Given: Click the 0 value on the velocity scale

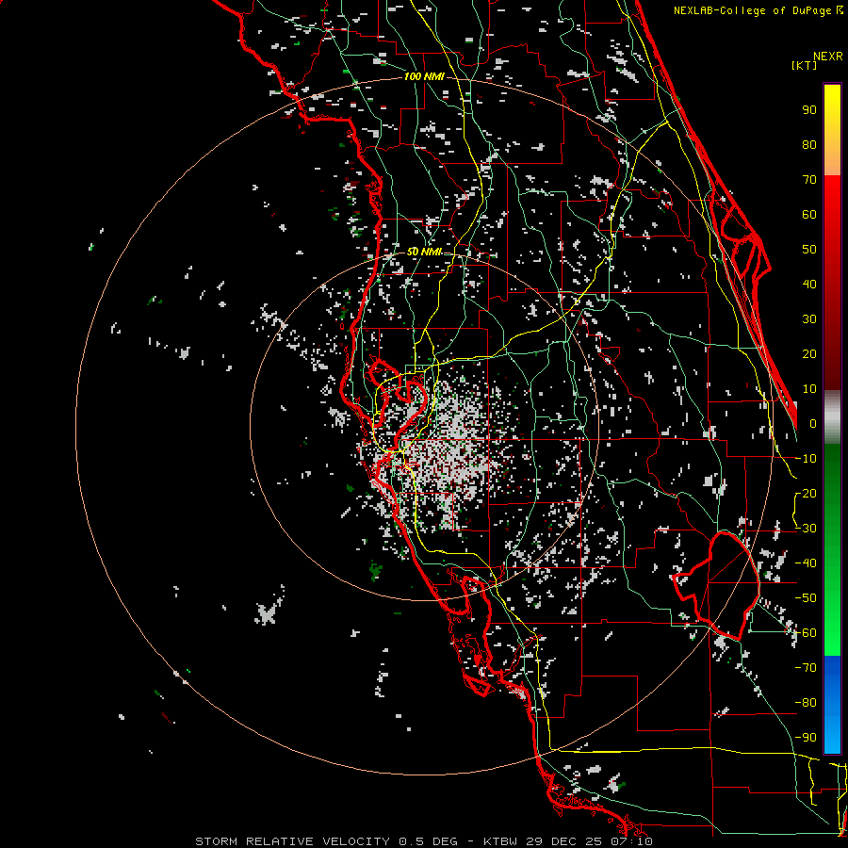Looking at the screenshot, I should coord(813,423).
